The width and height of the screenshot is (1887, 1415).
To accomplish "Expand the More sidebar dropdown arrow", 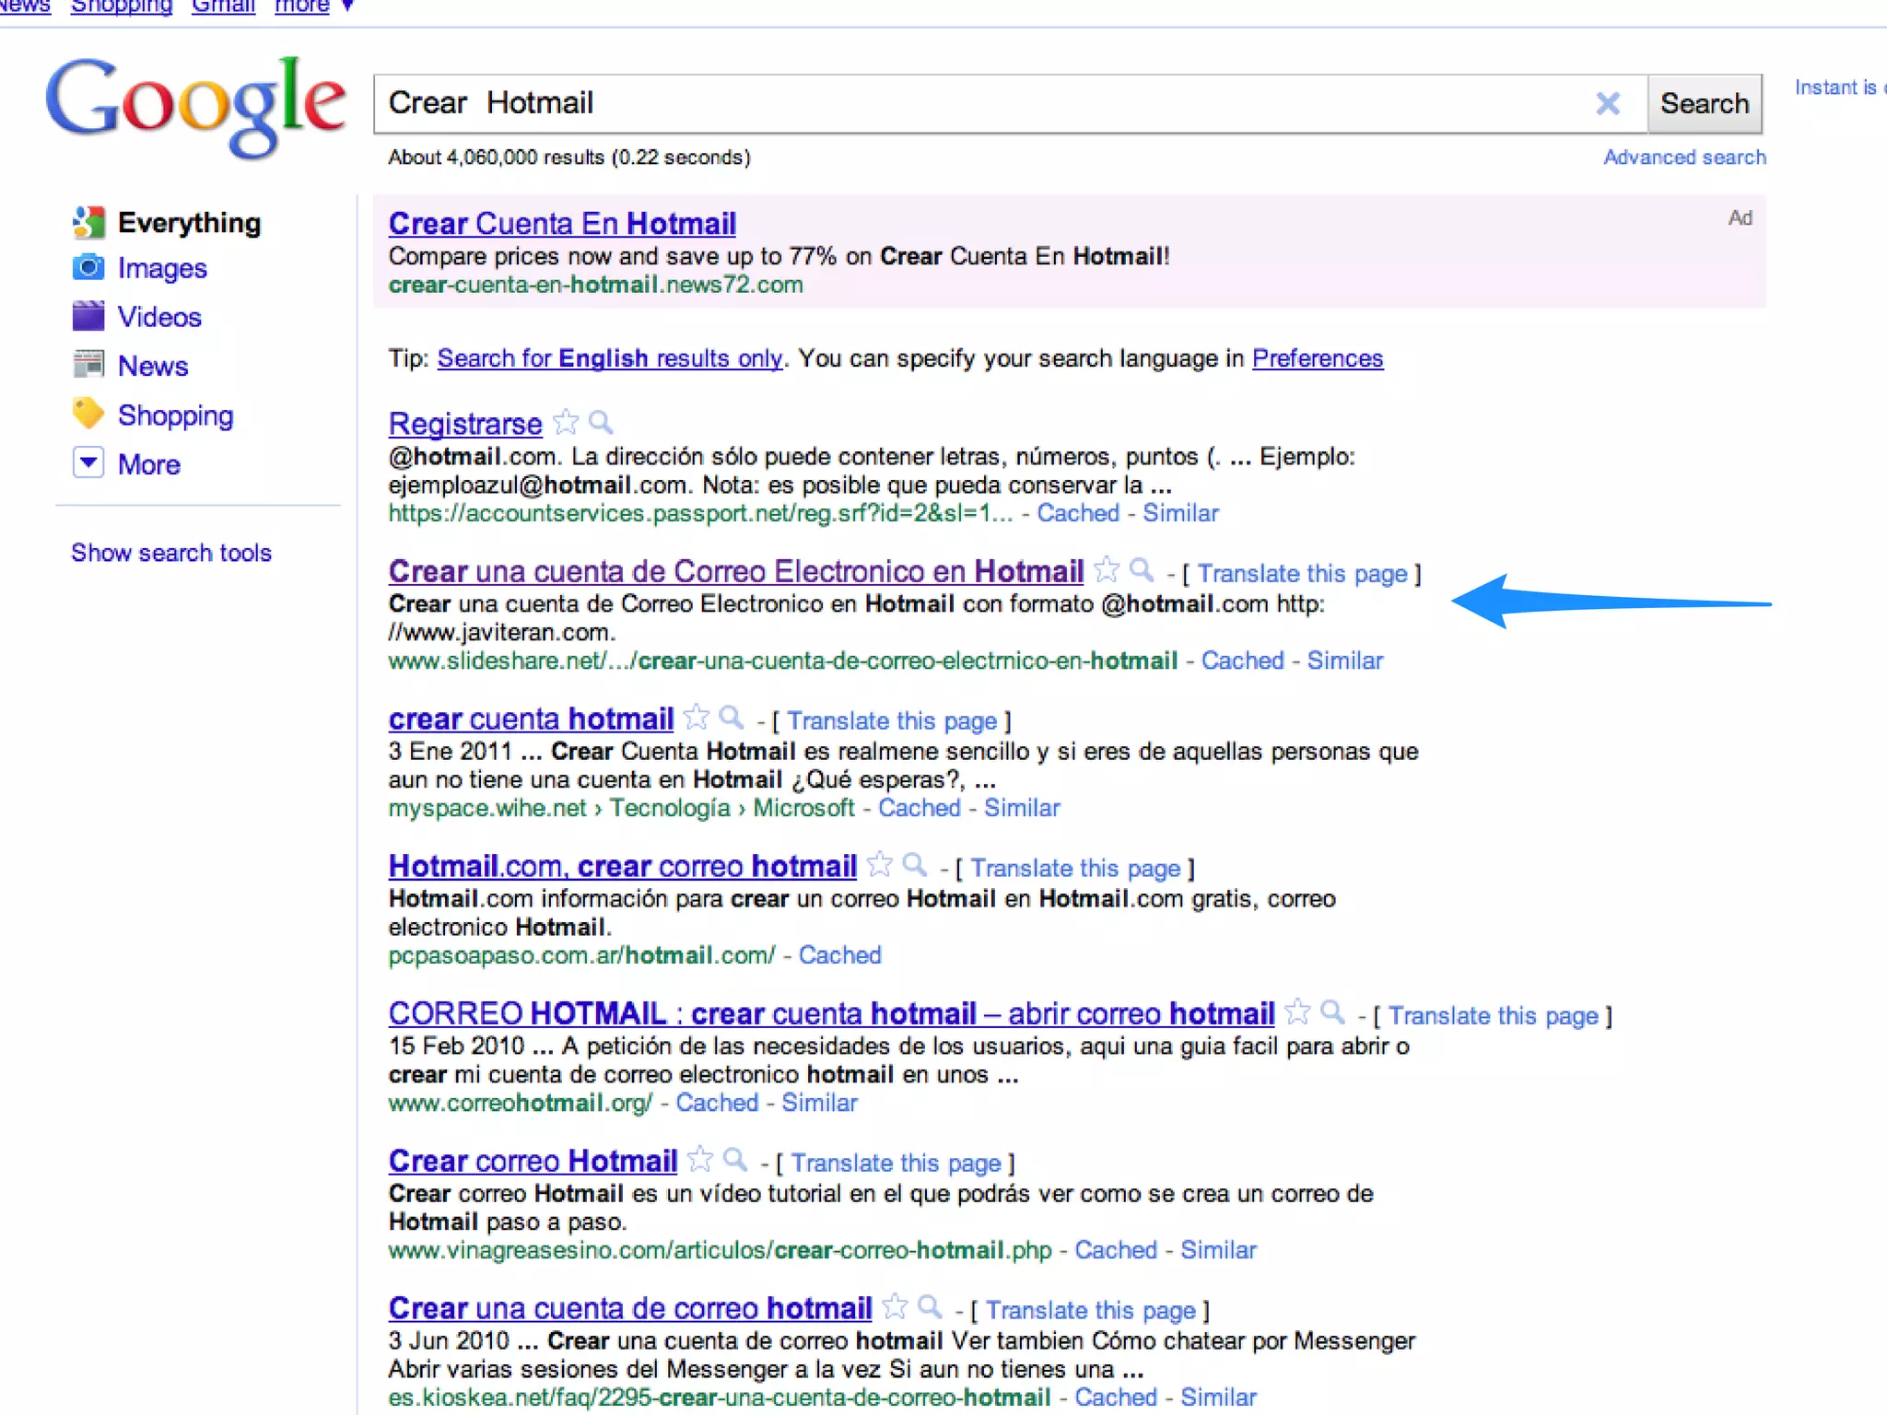I will 88,462.
